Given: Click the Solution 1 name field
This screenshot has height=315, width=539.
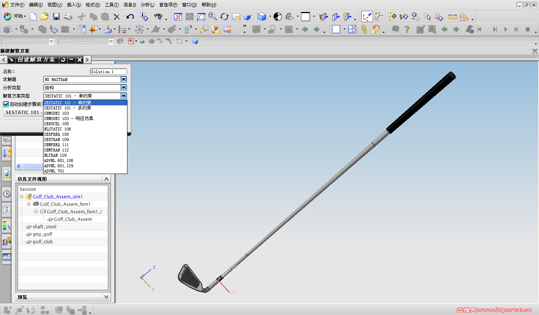Looking at the screenshot, I should pyautogui.click(x=109, y=72).
